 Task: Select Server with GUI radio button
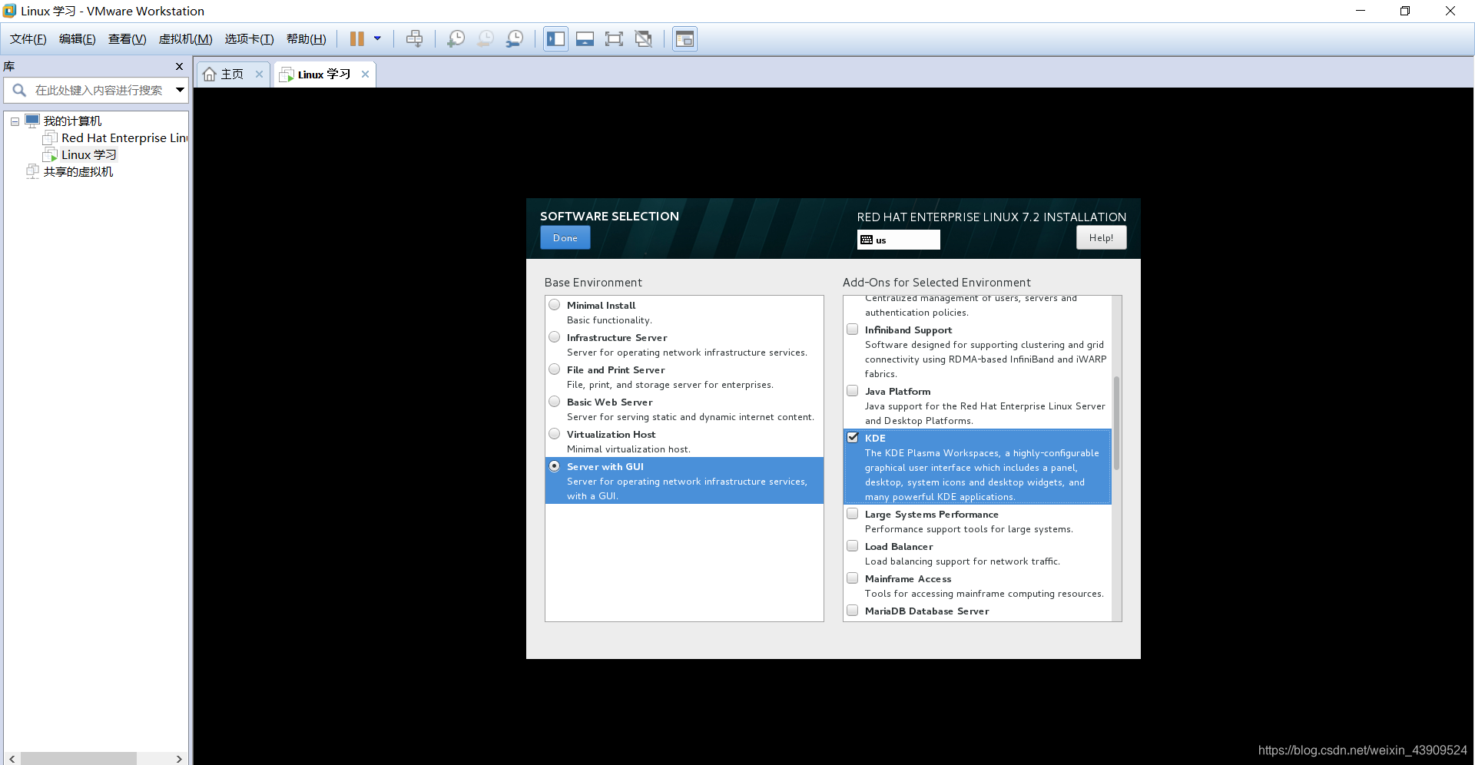pyautogui.click(x=554, y=466)
